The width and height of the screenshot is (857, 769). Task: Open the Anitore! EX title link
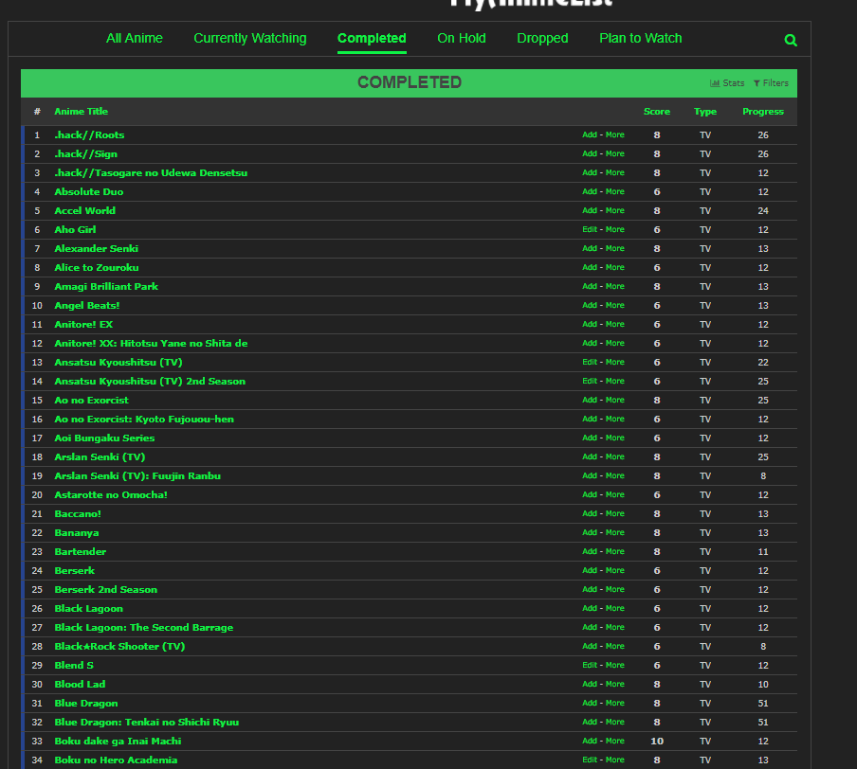point(83,325)
